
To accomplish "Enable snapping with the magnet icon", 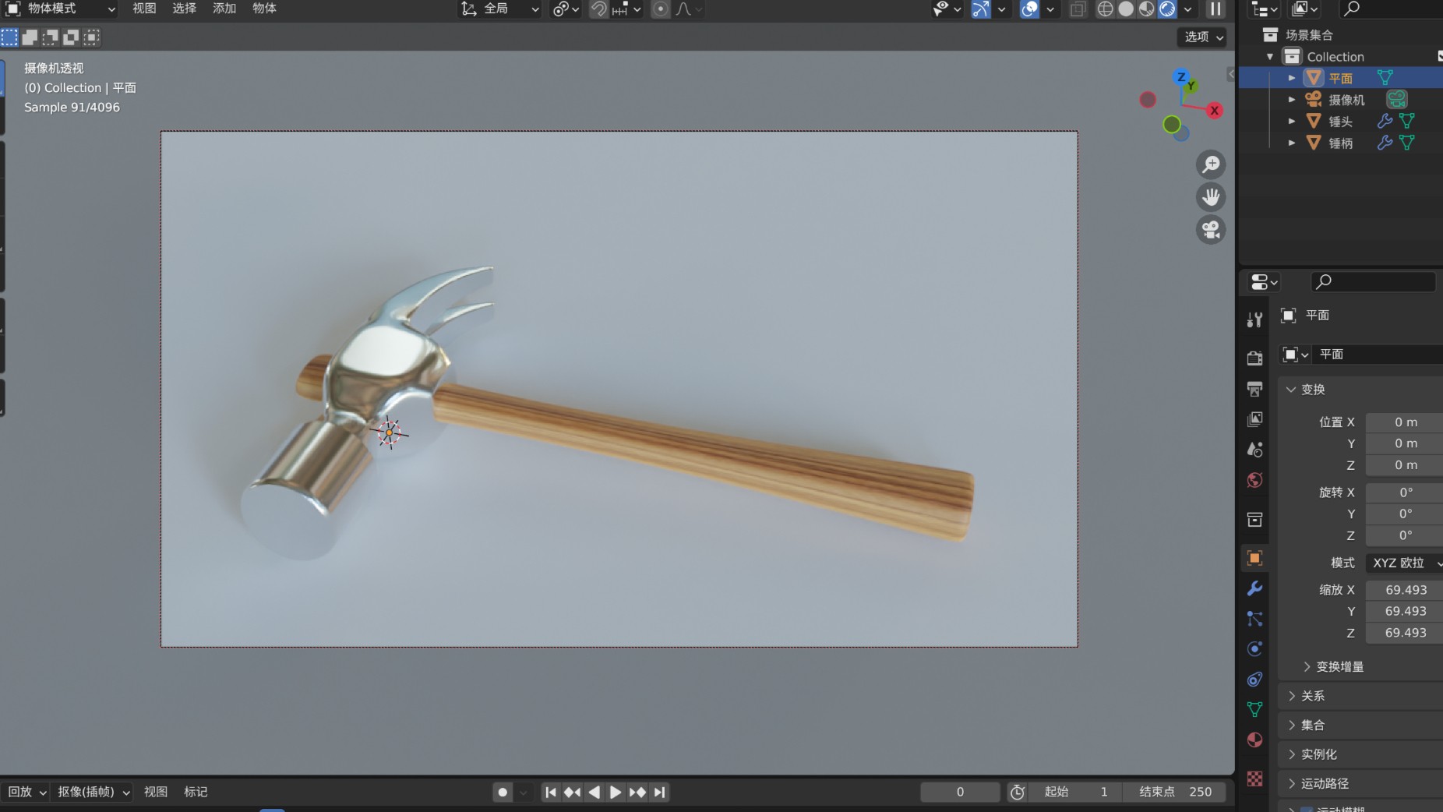I will 598,9.
